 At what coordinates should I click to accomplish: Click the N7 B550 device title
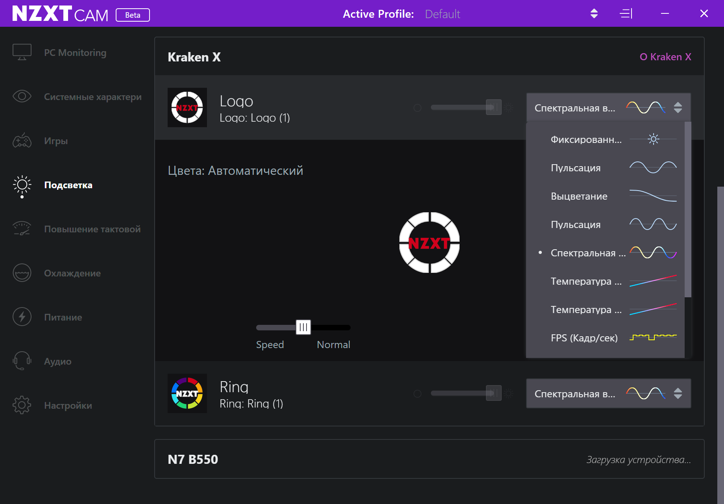coord(193,459)
